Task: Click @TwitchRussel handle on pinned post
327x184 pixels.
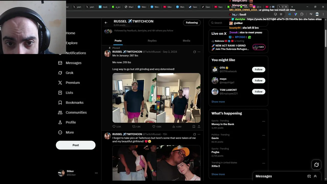Action: point(152,52)
